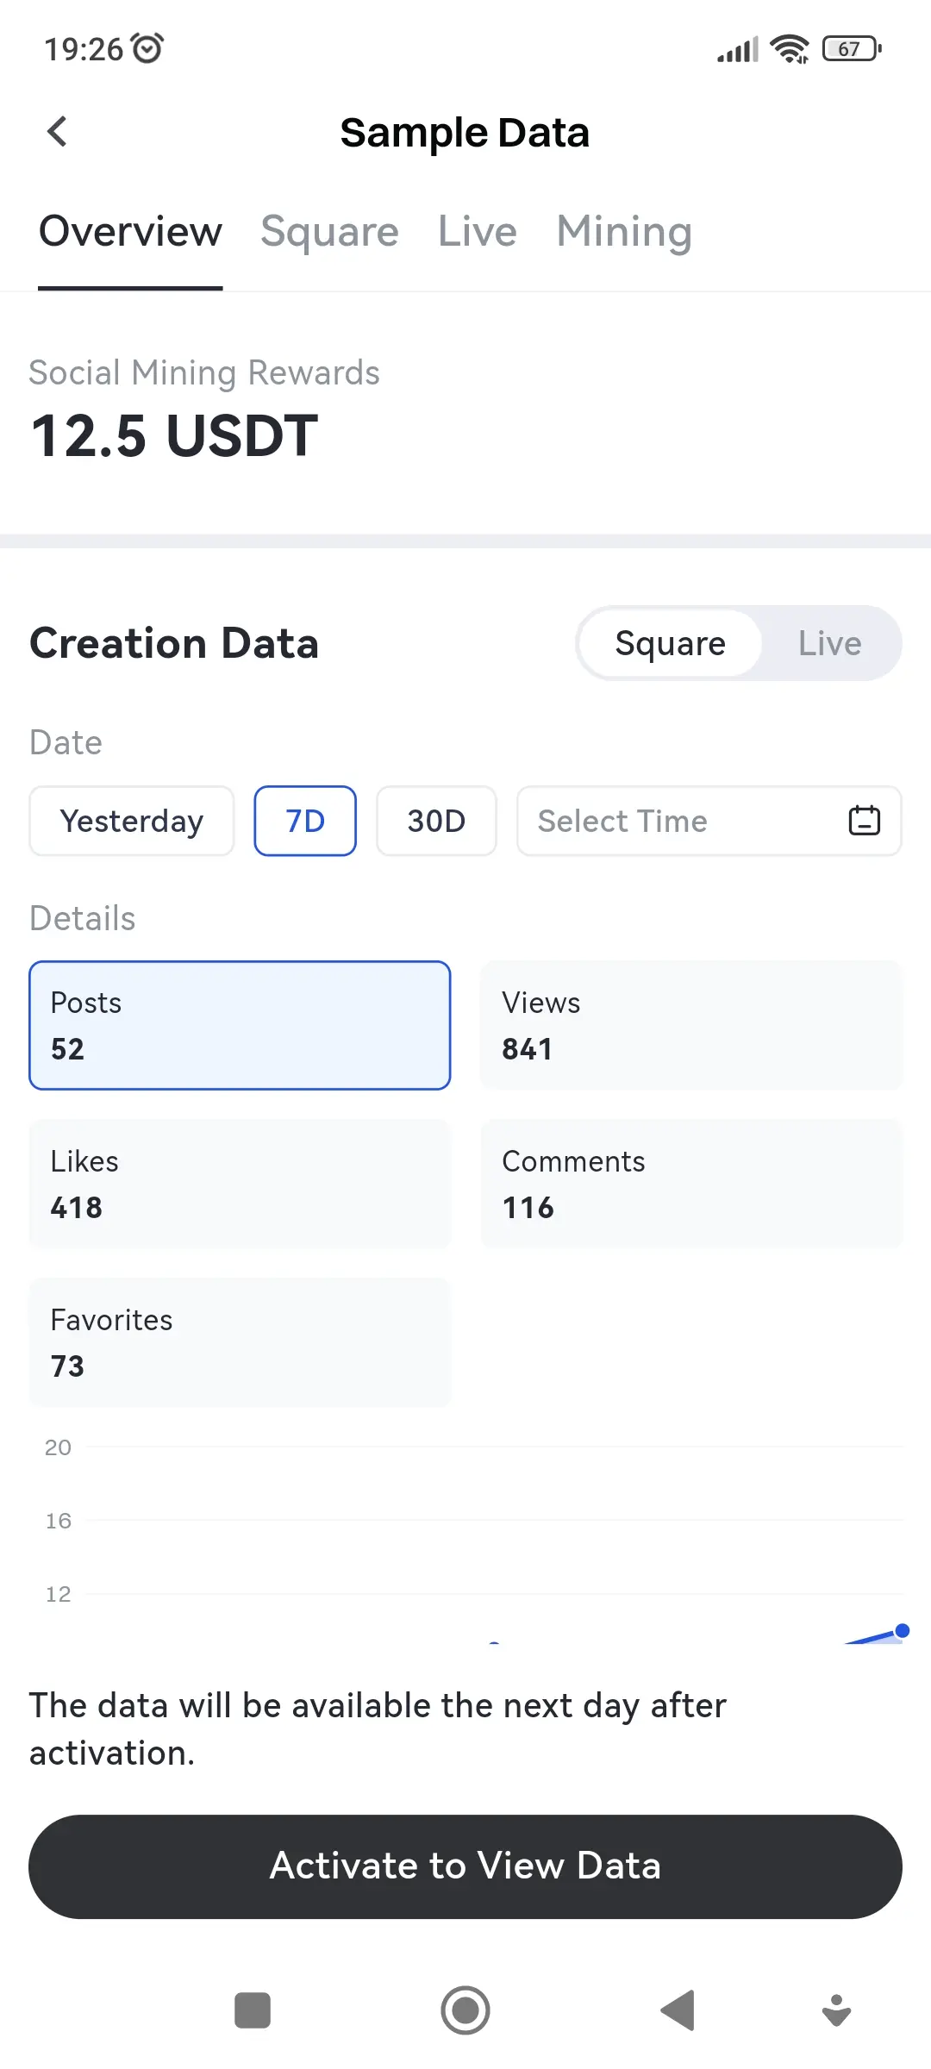Tap the accessibility icon in navigation bar
Screen dimensions: 931x2069
[x=836, y=2010]
